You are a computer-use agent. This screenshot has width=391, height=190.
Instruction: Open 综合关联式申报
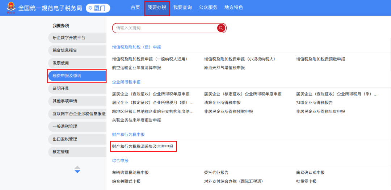click(x=126, y=181)
